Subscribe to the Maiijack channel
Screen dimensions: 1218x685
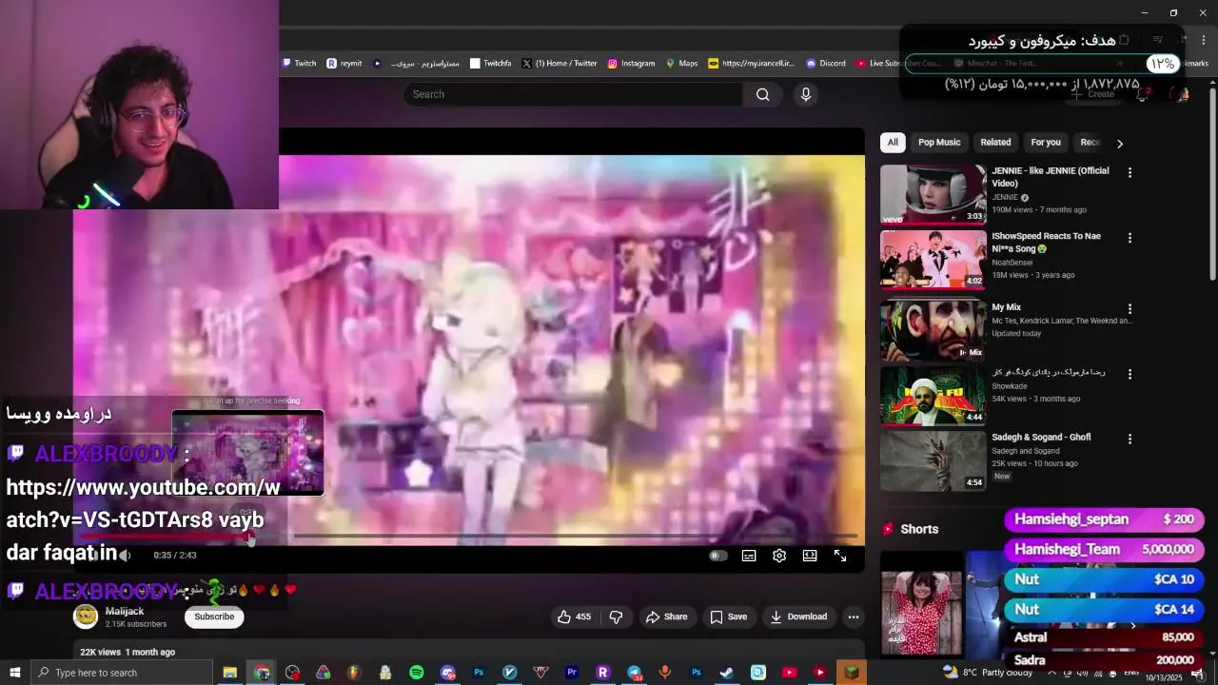click(214, 616)
